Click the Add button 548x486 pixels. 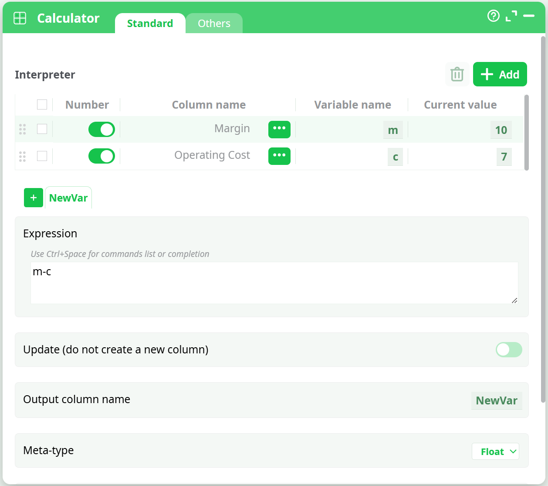[500, 74]
